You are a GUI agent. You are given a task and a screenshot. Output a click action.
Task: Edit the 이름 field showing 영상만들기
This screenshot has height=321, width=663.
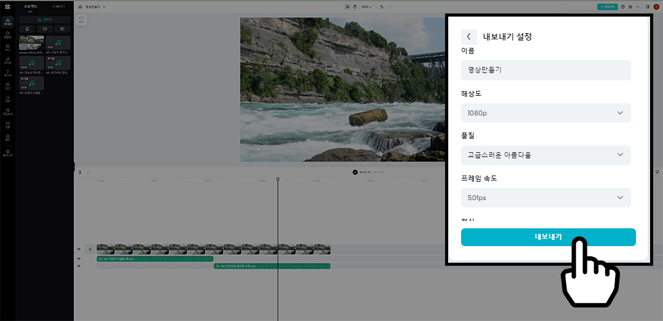tap(546, 70)
